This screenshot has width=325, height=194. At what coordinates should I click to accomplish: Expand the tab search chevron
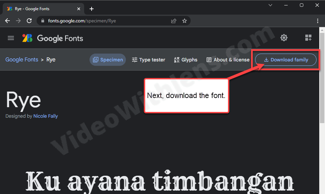(x=270, y=5)
